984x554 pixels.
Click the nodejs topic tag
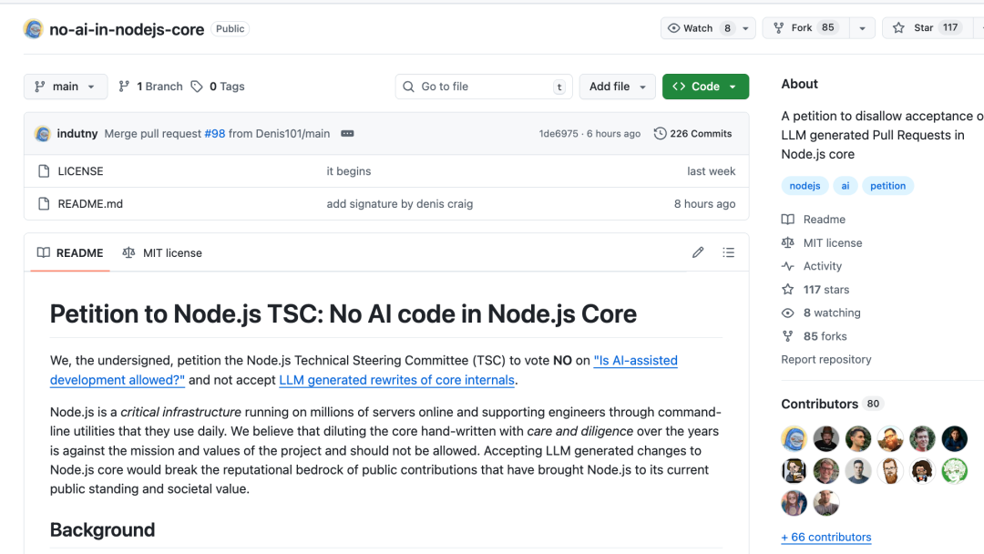pos(805,185)
